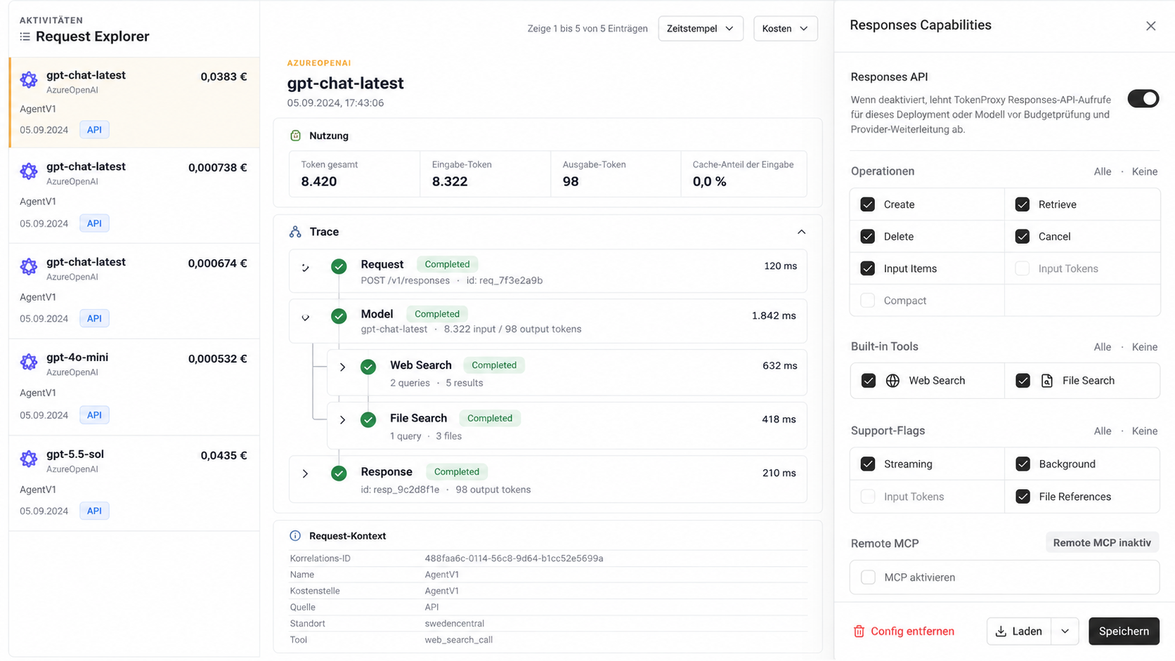Click the Web Search globe icon
Viewport: 1175px width, 661px height.
point(892,381)
